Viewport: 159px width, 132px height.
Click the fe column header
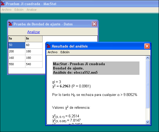point(34,39)
